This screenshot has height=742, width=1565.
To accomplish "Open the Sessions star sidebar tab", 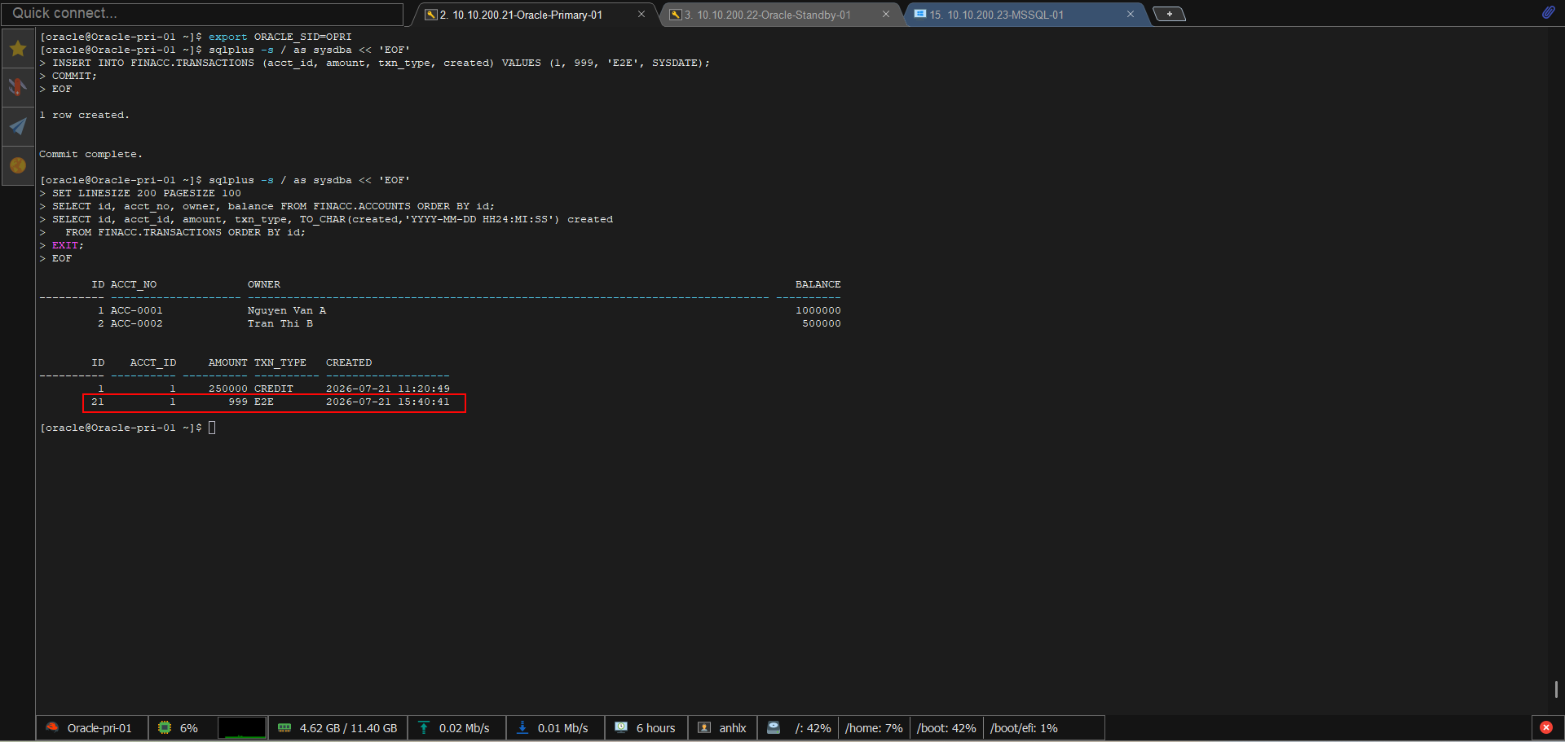I will coord(18,49).
